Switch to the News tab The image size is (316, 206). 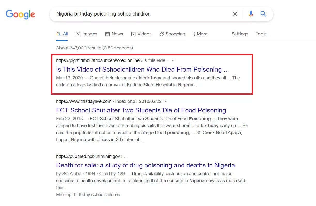[114, 34]
